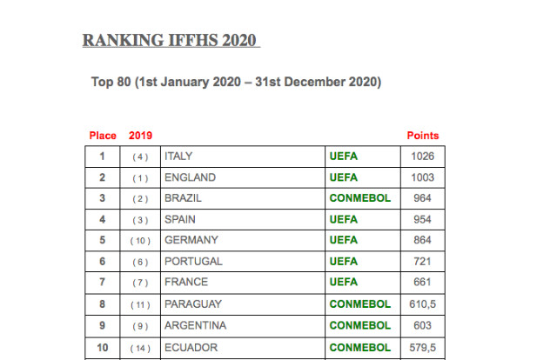557x360 pixels.
Task: Click Italy's UEFA confederation label
Action: tap(344, 157)
